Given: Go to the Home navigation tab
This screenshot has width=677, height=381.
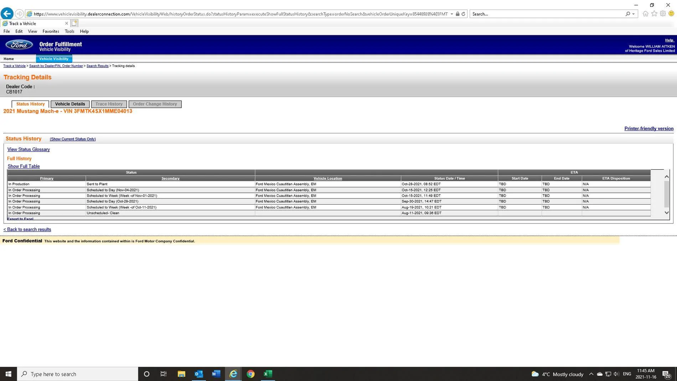Looking at the screenshot, I should click(9, 59).
